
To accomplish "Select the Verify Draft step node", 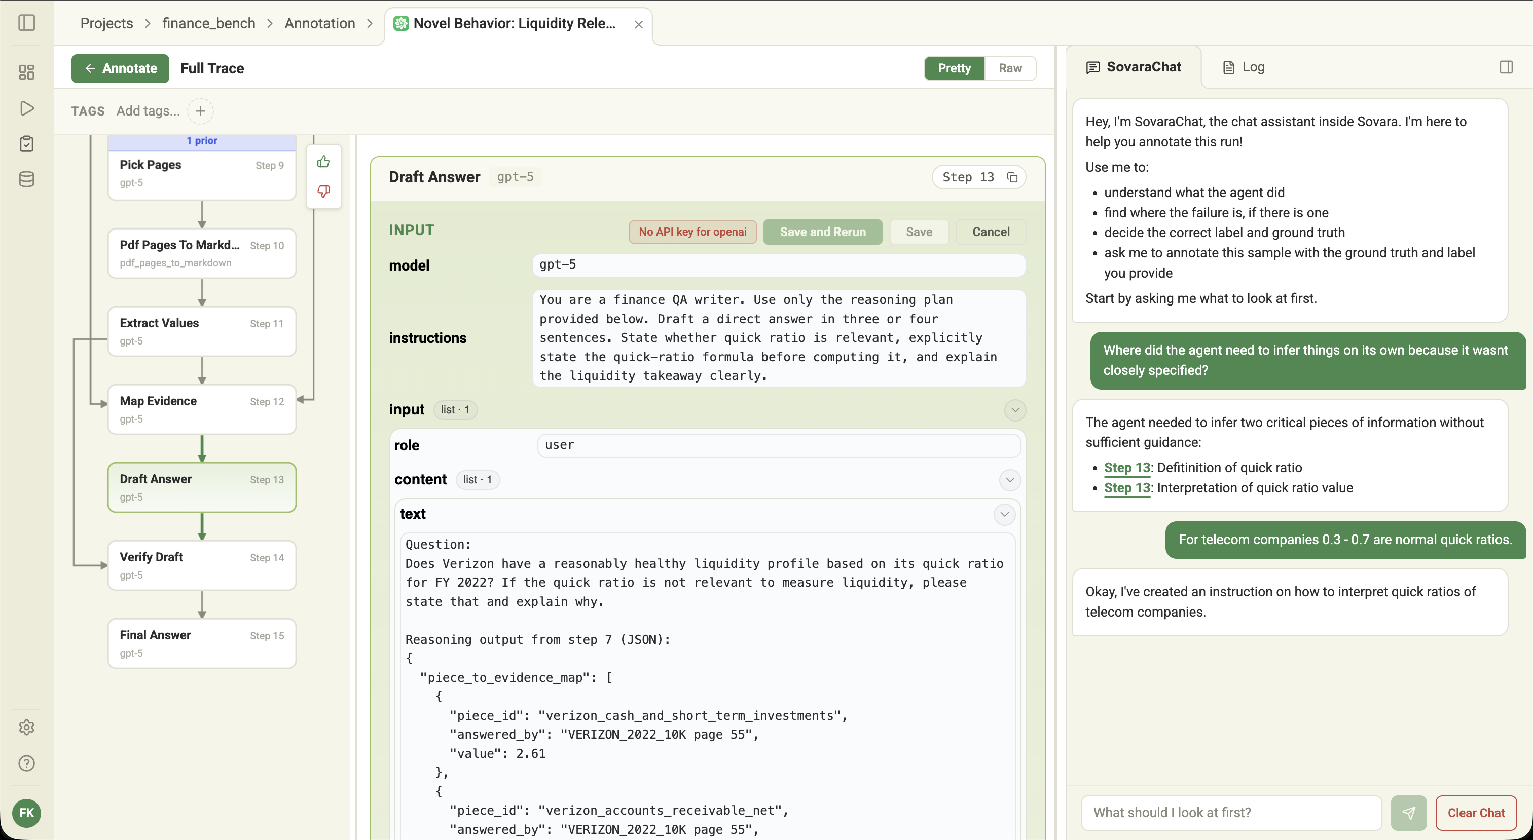I will point(202,565).
